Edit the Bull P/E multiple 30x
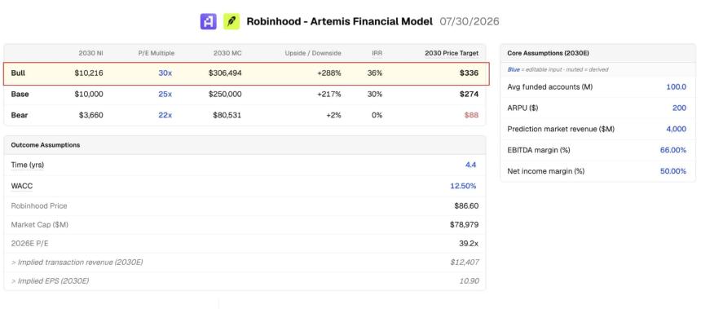Screen dimensions: 701x309 tap(165, 73)
